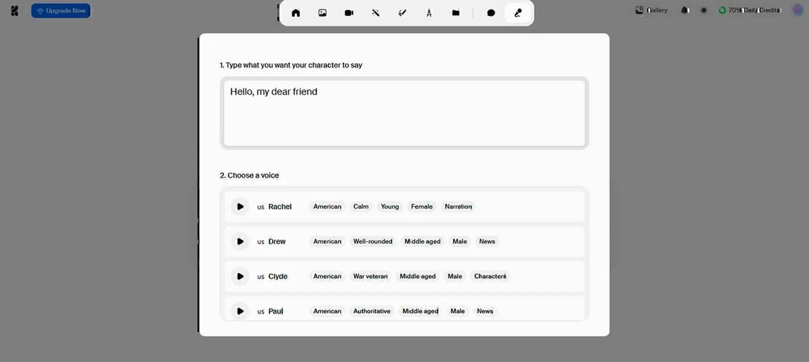Open the drafting compass tool icon
This screenshot has height=362, width=809.
coord(429,13)
